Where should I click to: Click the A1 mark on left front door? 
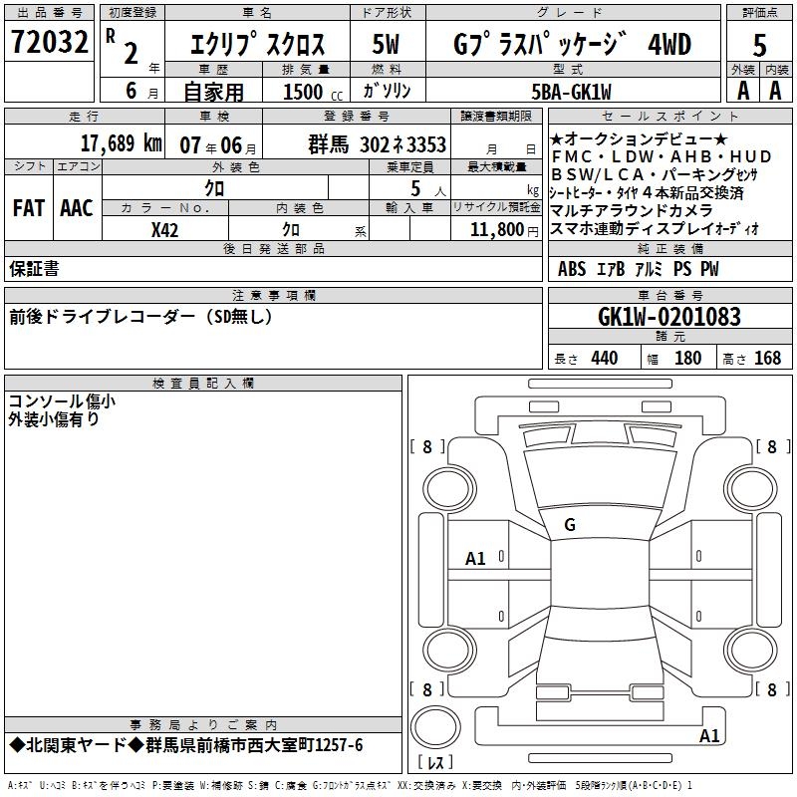tap(476, 559)
